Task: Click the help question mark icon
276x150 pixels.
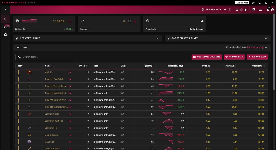Action: point(253,3)
